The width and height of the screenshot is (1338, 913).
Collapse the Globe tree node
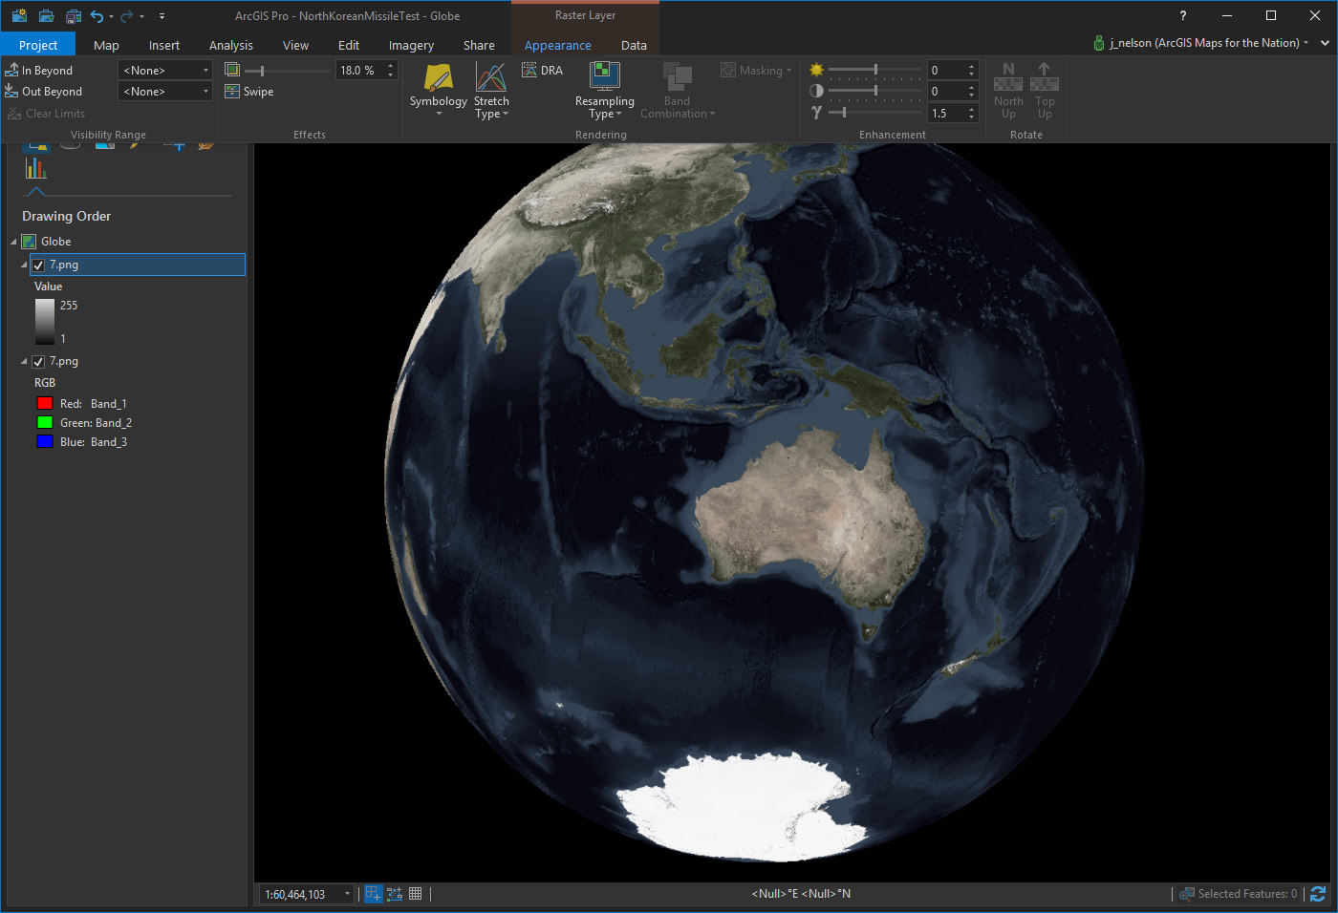pyautogui.click(x=13, y=242)
